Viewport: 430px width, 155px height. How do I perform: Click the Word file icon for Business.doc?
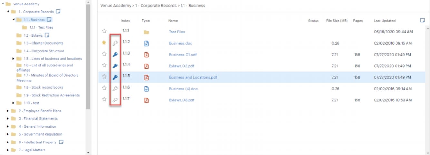click(146, 43)
